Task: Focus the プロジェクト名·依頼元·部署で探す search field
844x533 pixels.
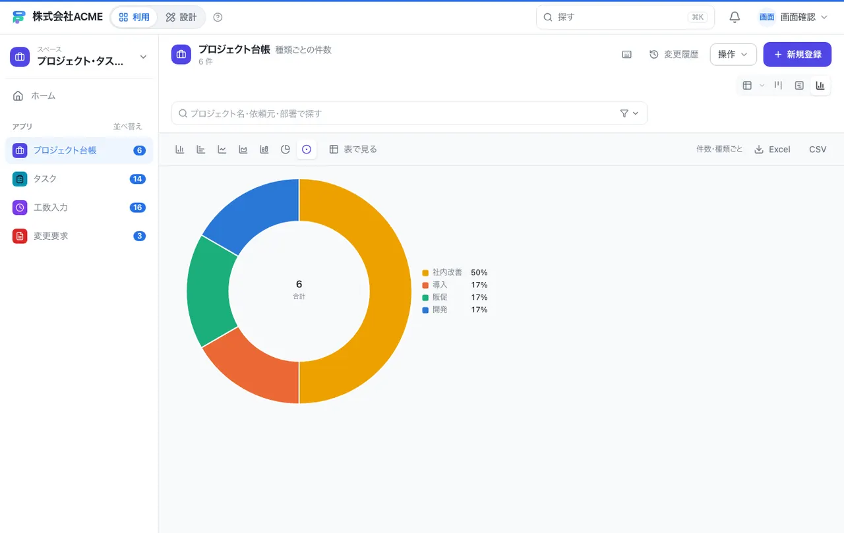Action: coord(409,113)
